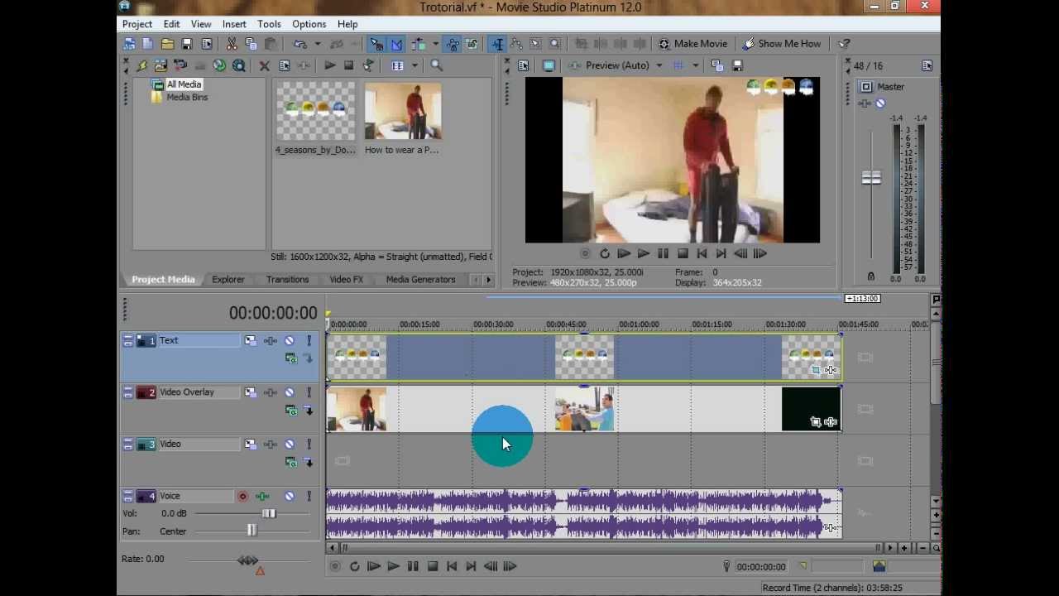Click the timeline Play button below the tracks
The height and width of the screenshot is (596, 1059).
point(393,567)
